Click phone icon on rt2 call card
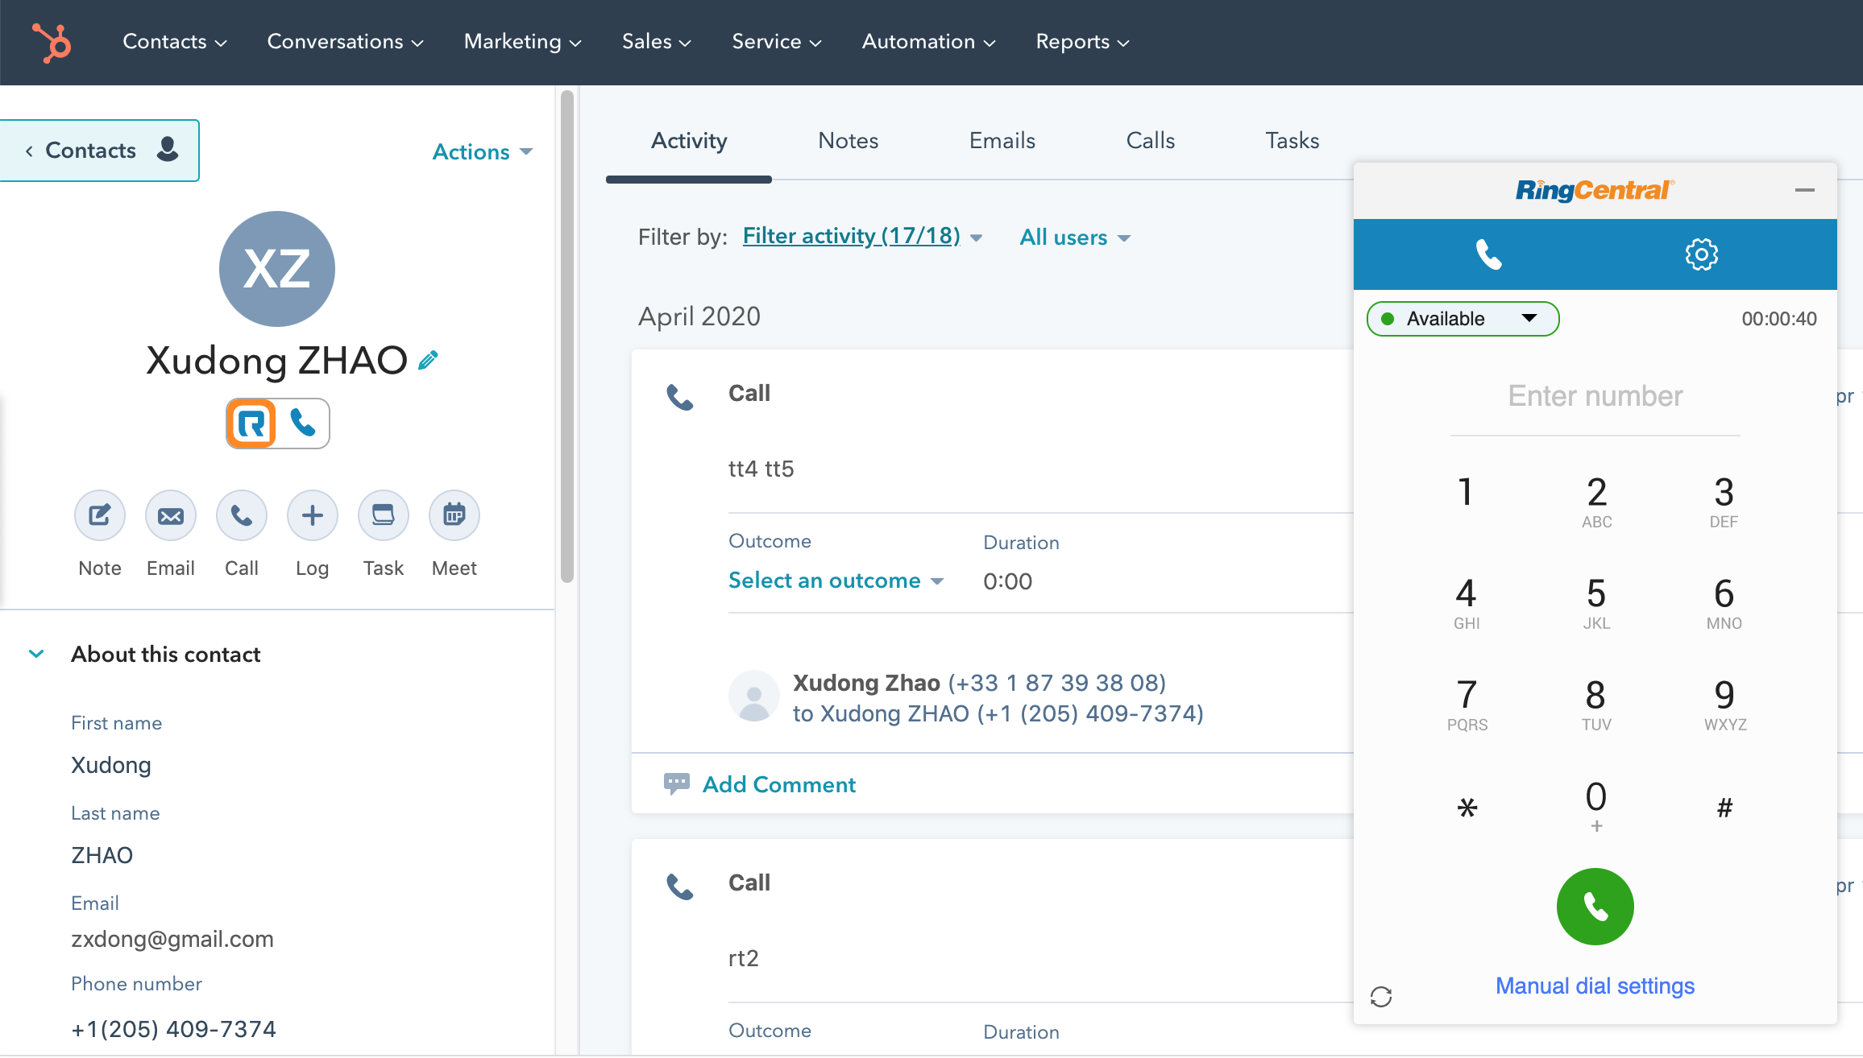Image resolution: width=1863 pixels, height=1058 pixels. coord(680,886)
